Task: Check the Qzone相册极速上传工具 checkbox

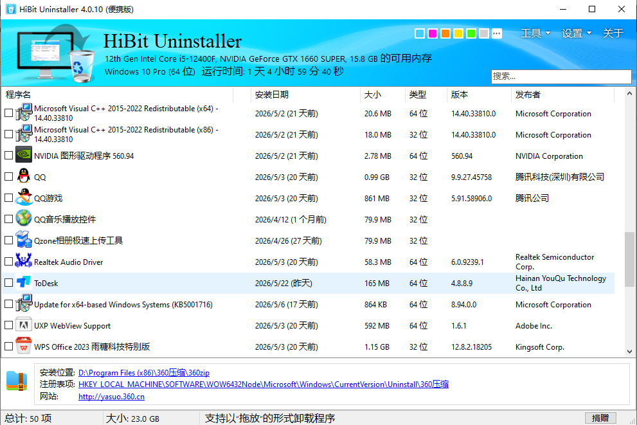Action: click(8, 240)
